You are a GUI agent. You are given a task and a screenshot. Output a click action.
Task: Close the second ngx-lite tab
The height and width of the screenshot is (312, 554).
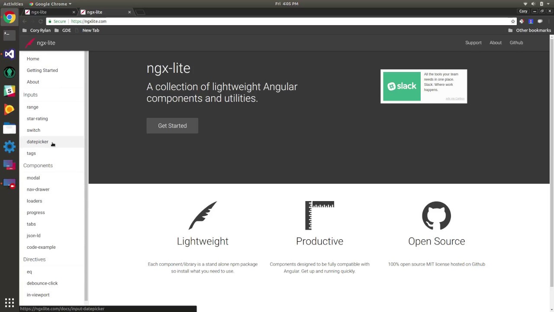(129, 12)
